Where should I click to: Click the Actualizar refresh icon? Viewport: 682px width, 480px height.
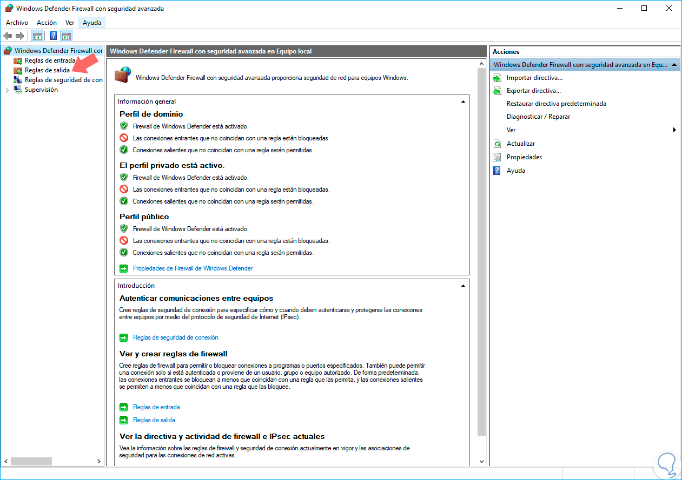click(497, 144)
